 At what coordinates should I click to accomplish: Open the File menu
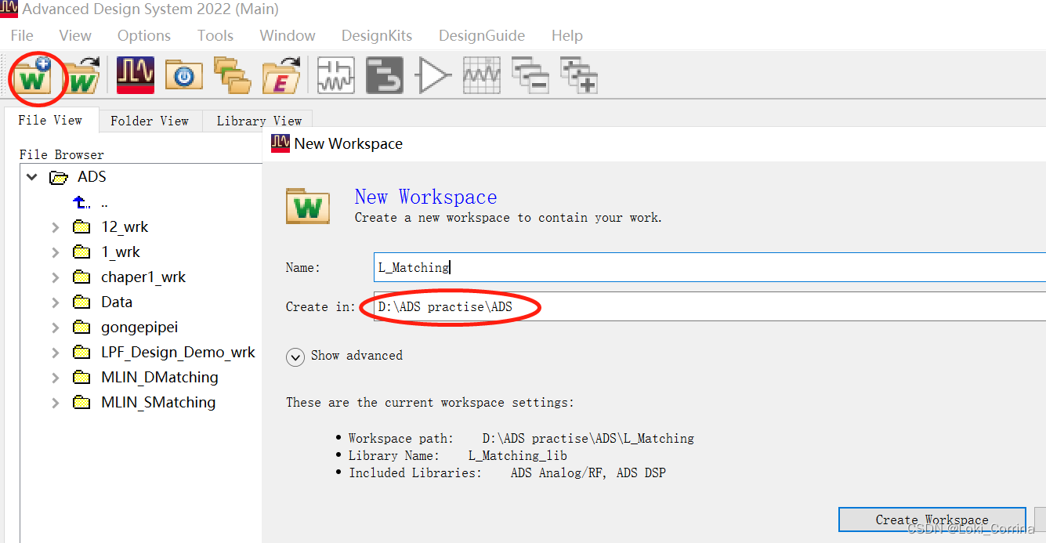[22, 35]
